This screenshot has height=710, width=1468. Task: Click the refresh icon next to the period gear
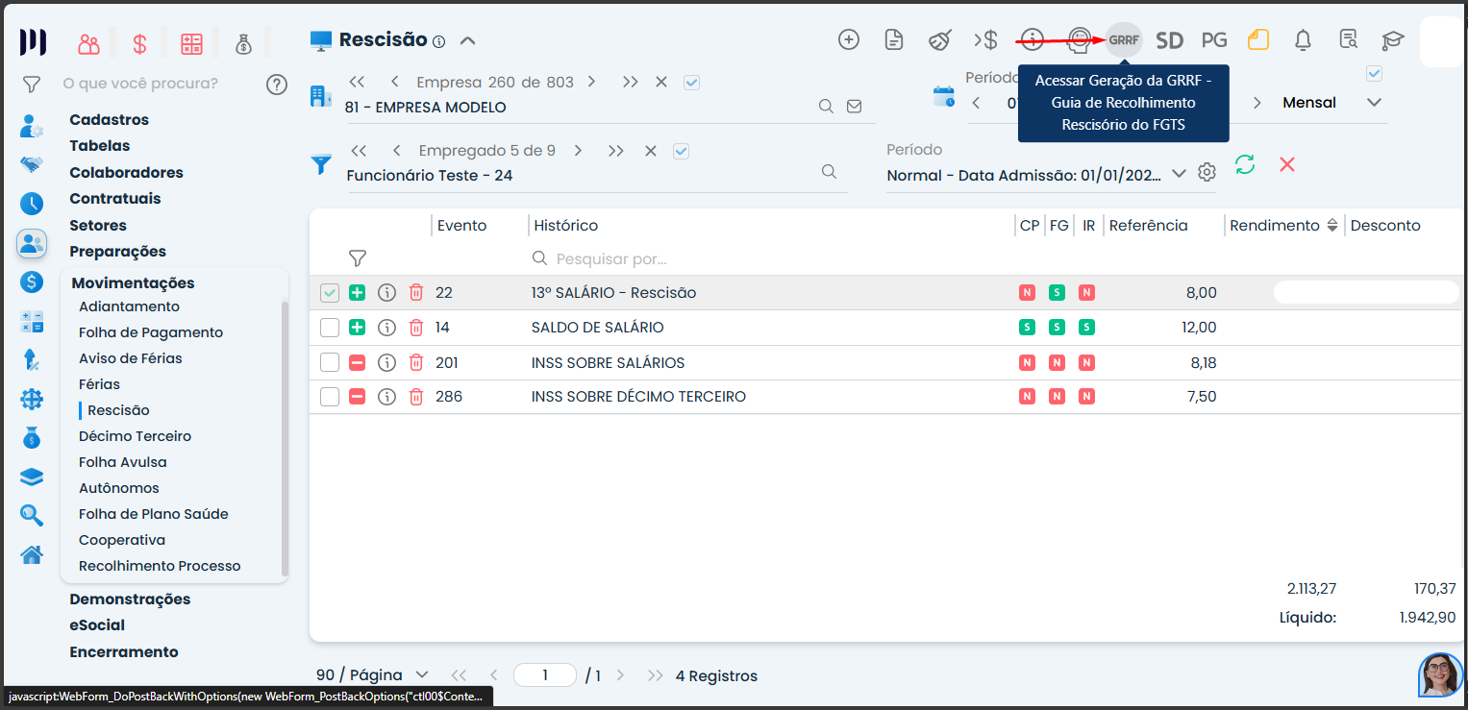click(1245, 164)
